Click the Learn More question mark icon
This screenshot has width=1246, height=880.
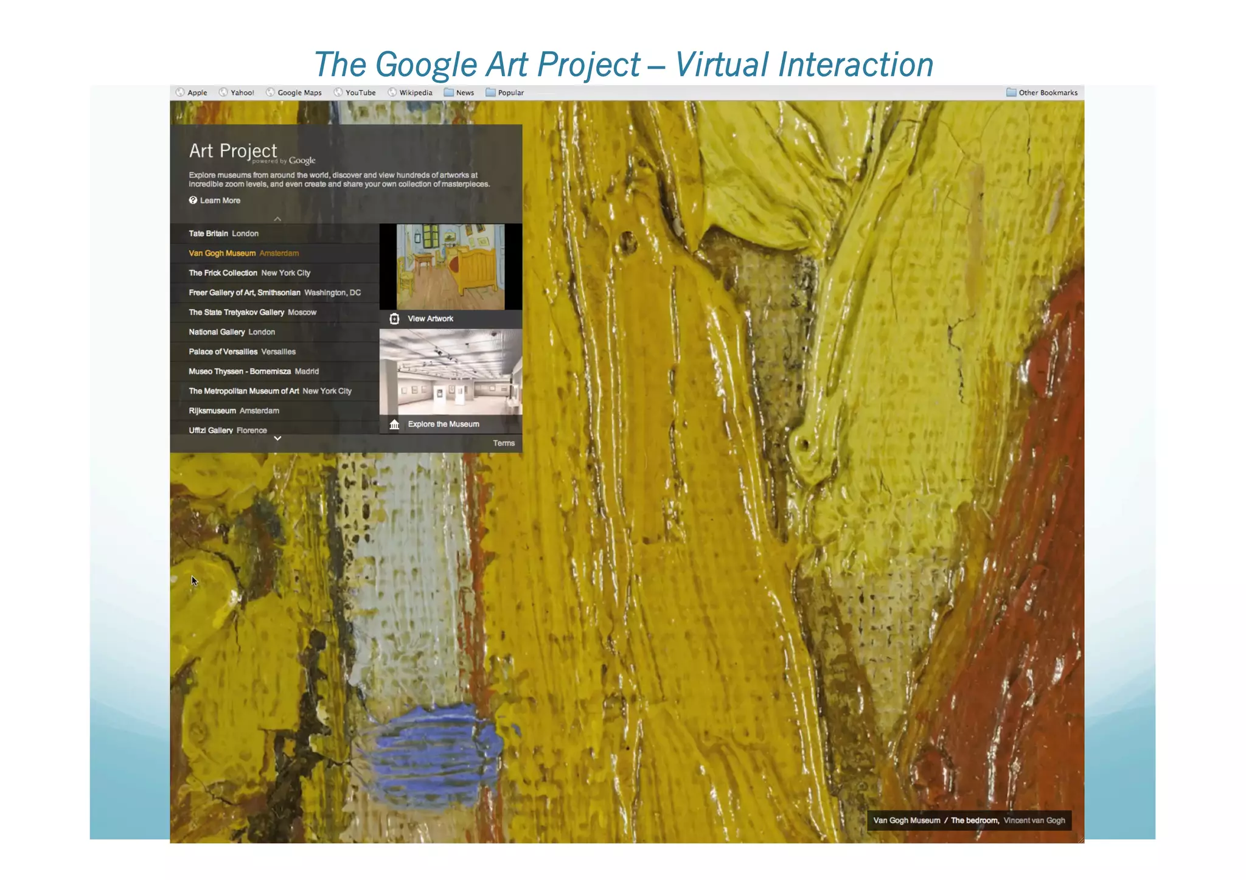point(193,200)
